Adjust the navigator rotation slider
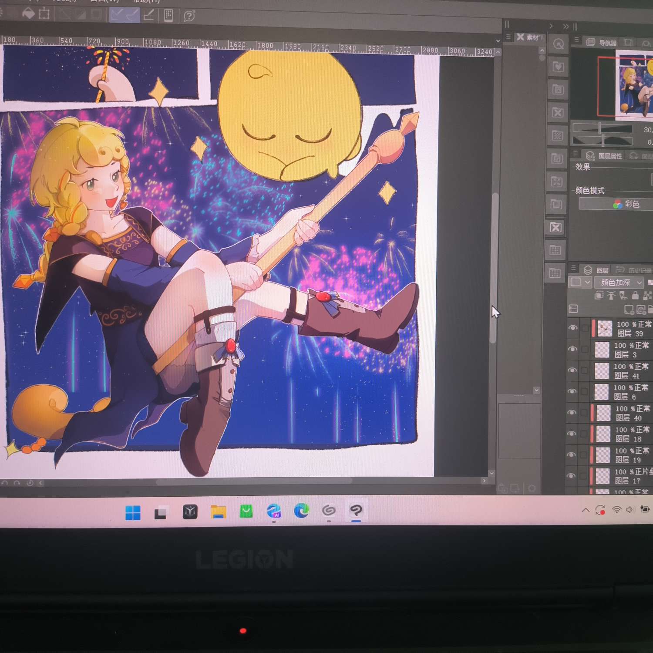 [603, 141]
